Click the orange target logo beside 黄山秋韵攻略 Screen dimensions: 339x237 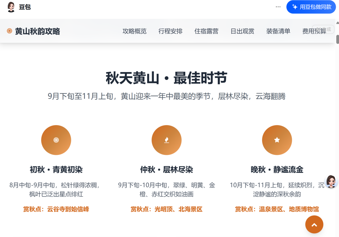click(9, 31)
